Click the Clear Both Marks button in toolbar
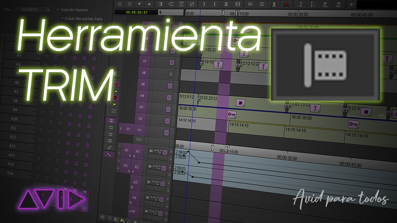This screenshot has height=223, width=397. click(226, 4)
